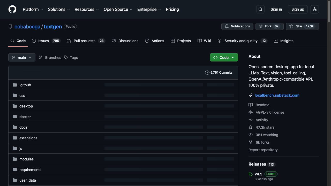View the 5,751 Commits history link
The width and height of the screenshot is (331, 186).
219,73
